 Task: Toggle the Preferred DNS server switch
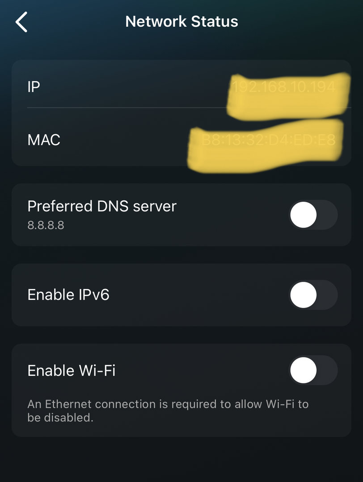pos(313,215)
